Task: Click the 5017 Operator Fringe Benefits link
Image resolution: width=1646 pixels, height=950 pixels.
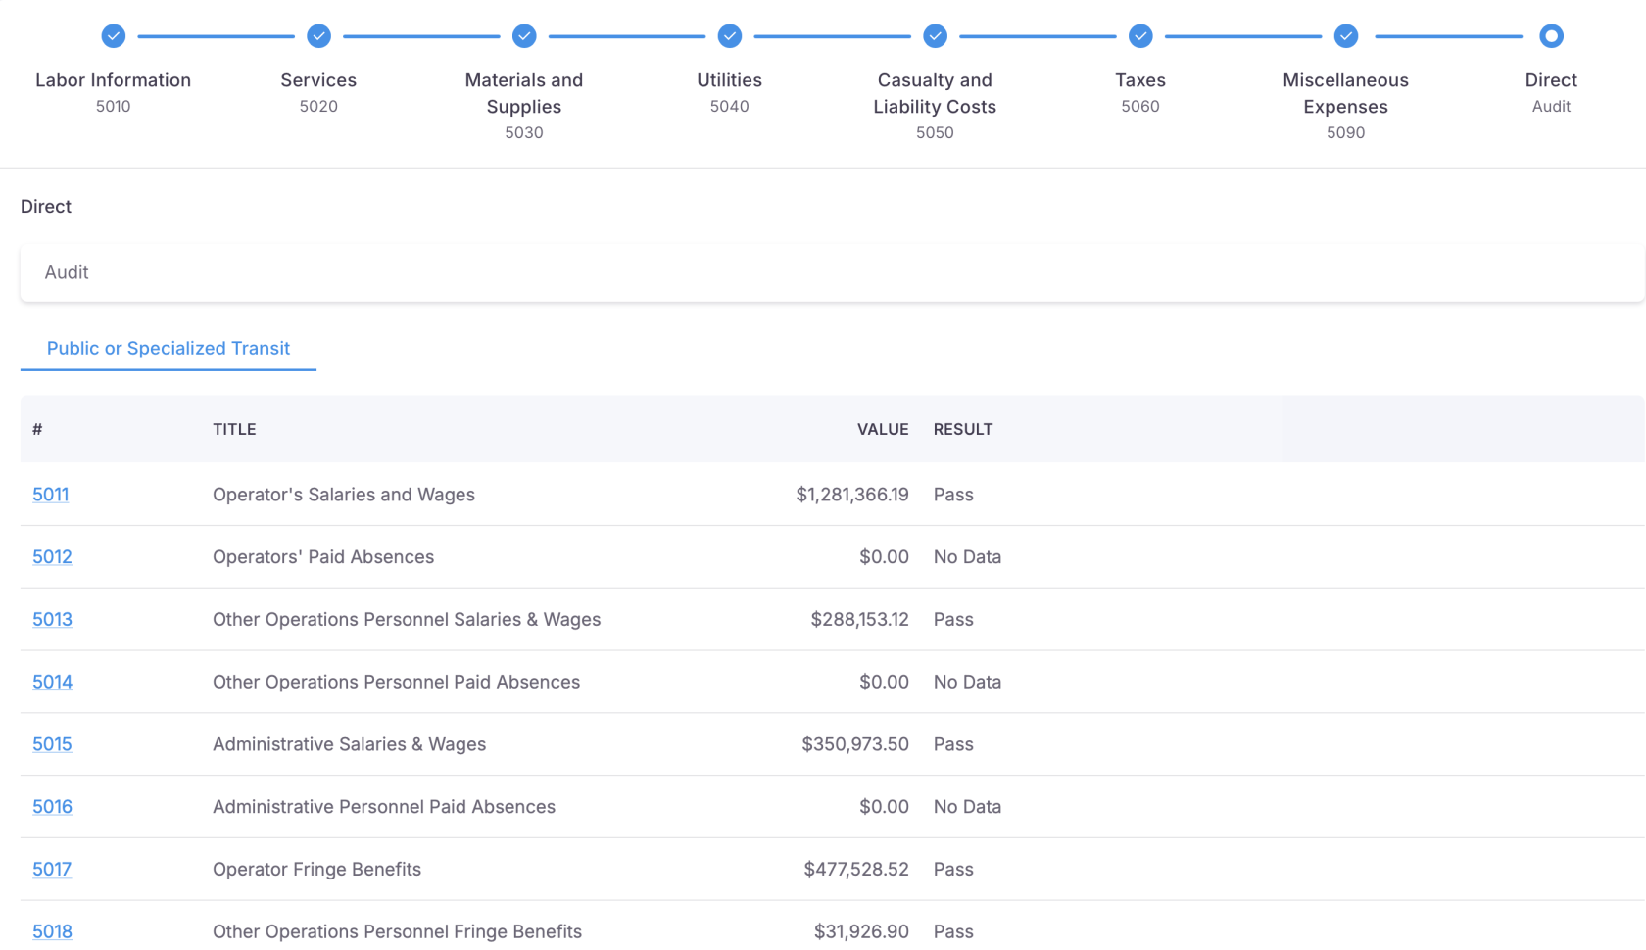Action: pos(52,869)
